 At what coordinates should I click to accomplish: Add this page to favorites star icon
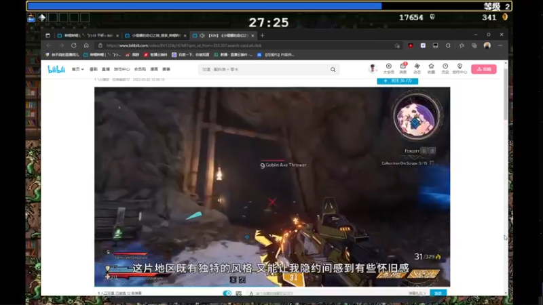pyautogui.click(x=397, y=45)
